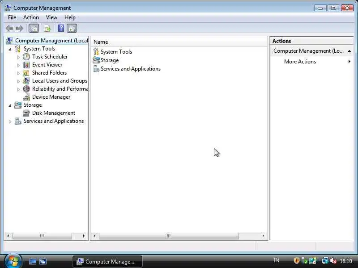Expand the Task Scheduler node
Image resolution: width=358 pixels, height=268 pixels.
pos(18,57)
